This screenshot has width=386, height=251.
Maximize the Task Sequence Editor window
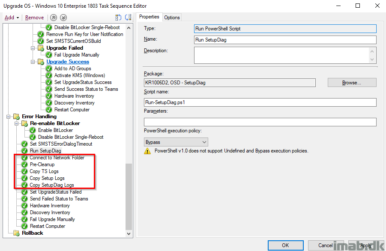coord(358,6)
